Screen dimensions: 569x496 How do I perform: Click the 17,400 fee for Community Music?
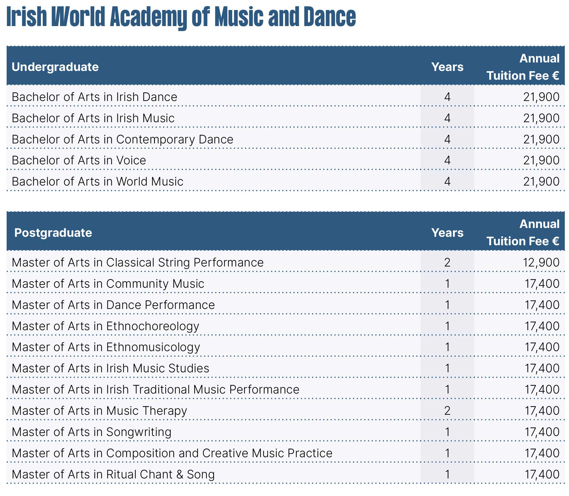pos(542,284)
